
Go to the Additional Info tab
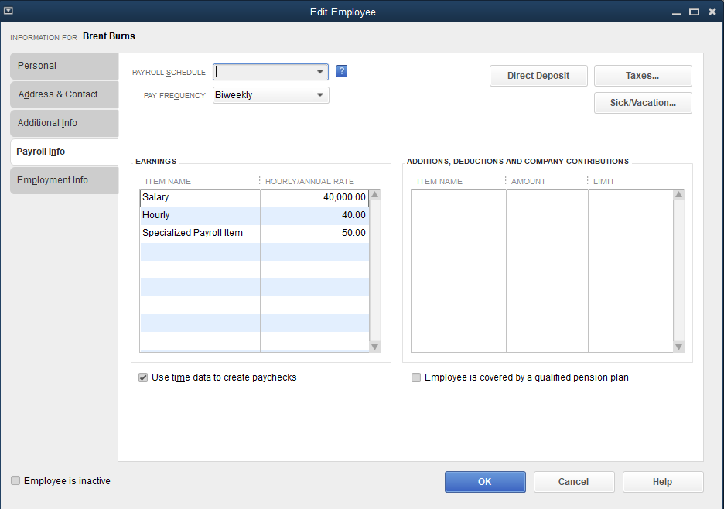click(64, 123)
